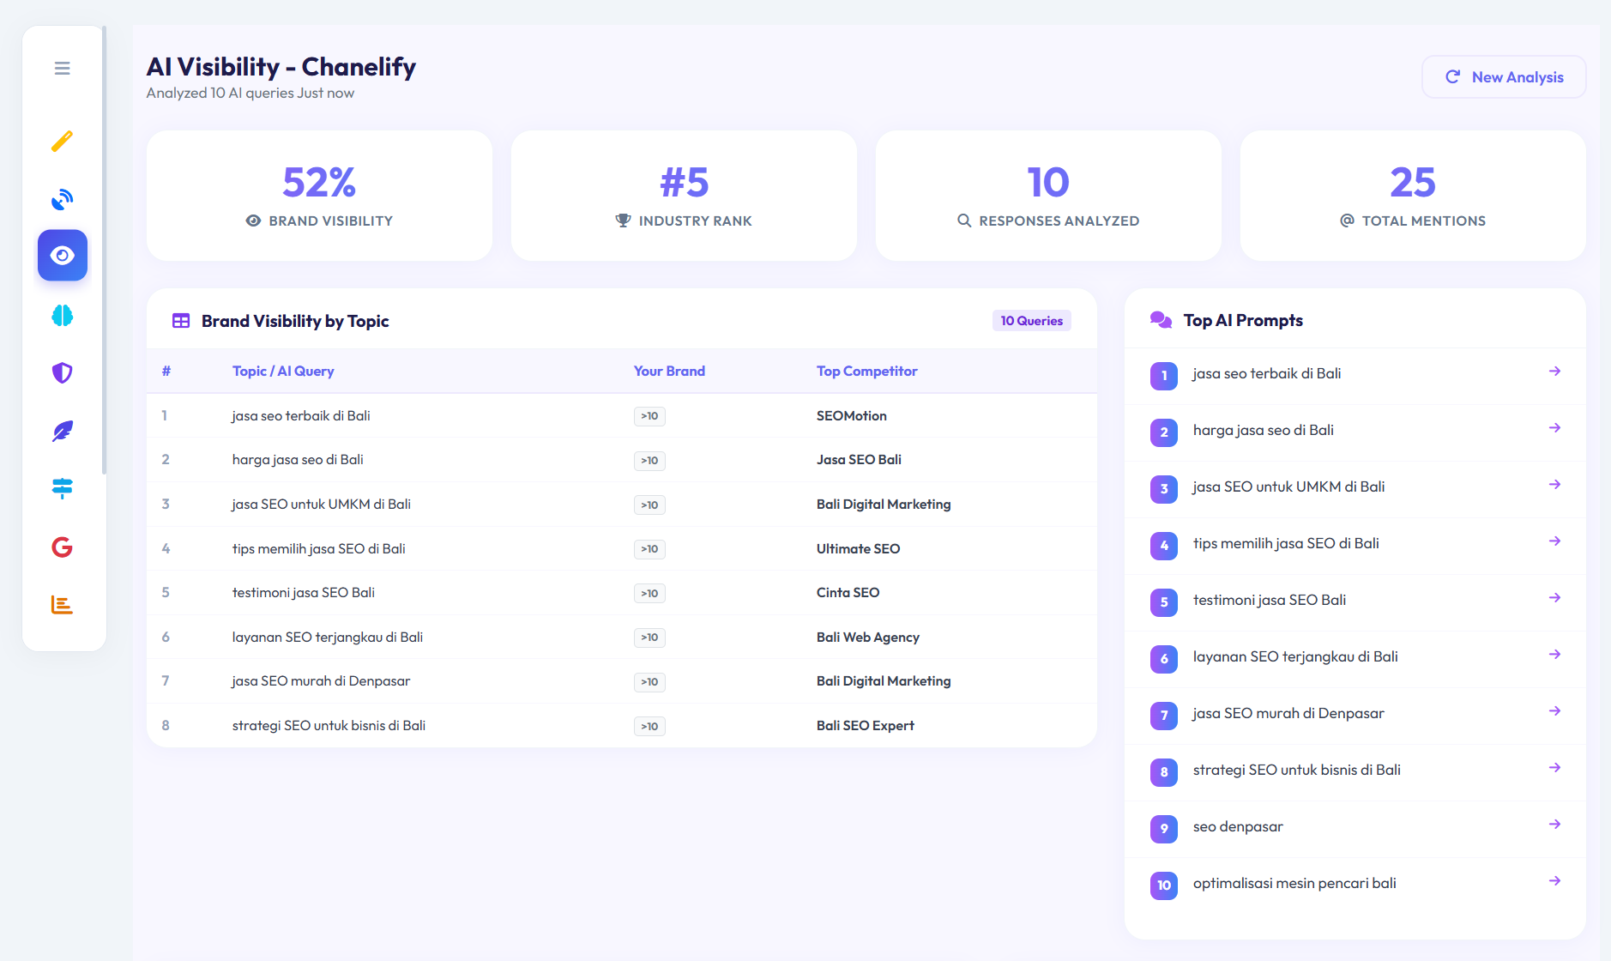Click Bali Digital Marketing in row 7
The width and height of the screenshot is (1611, 961).
click(x=884, y=681)
